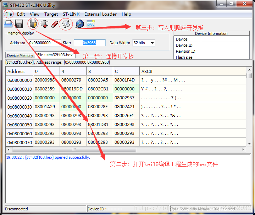The width and height of the screenshot is (255, 215).
Task: Click the Core State status bar entry
Action: (210, 209)
